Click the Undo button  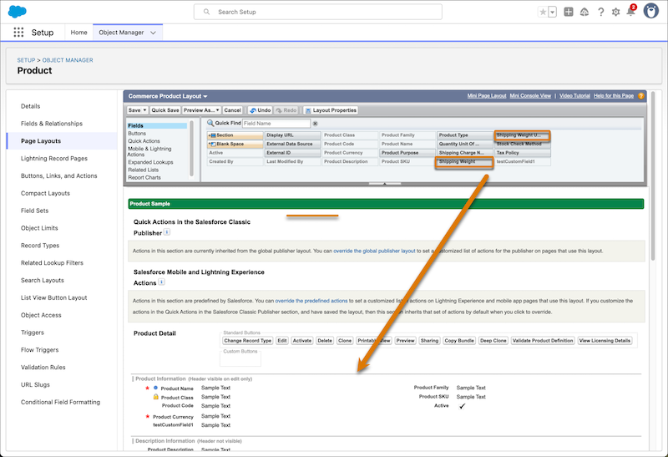pyautogui.click(x=260, y=110)
